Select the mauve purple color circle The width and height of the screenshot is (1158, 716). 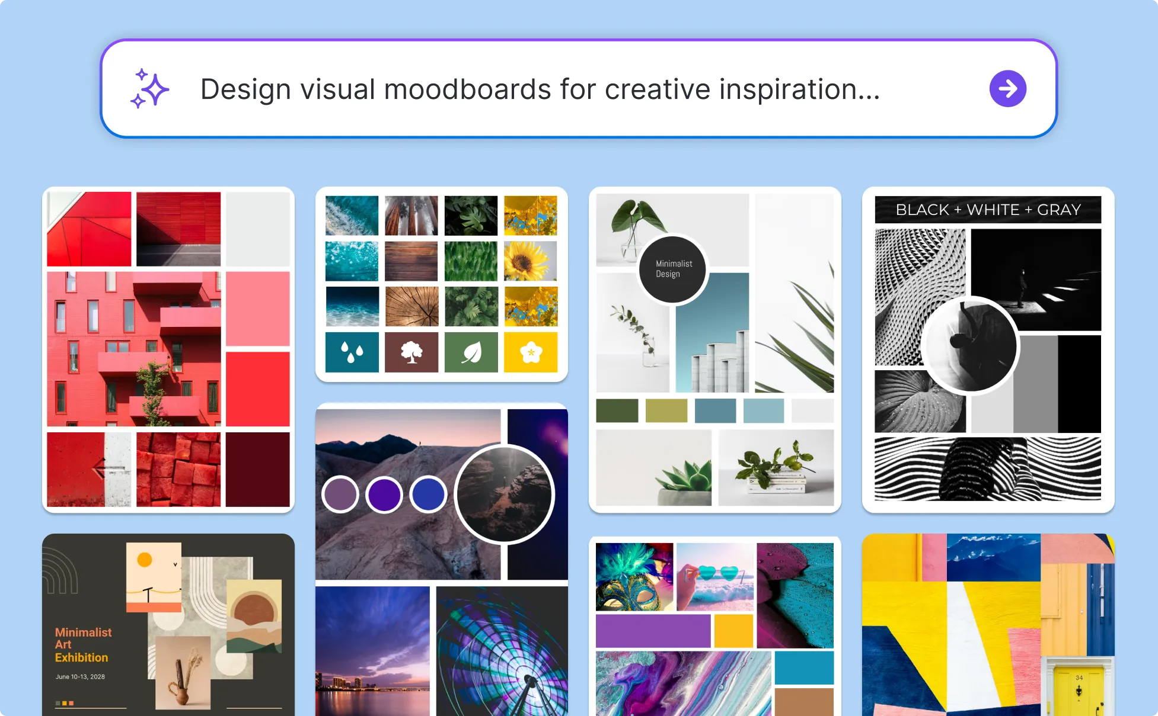(340, 494)
